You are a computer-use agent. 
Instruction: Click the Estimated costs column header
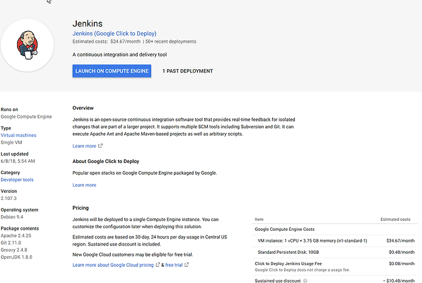coord(396,219)
